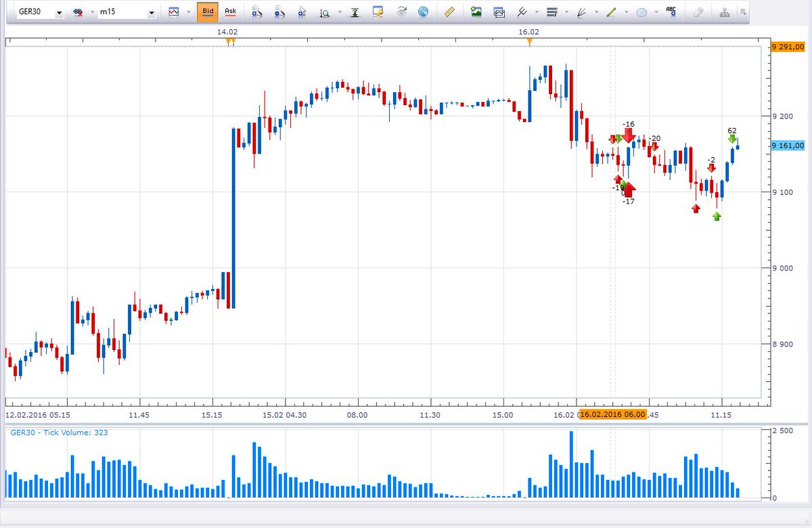The width and height of the screenshot is (812, 528).
Task: Open the GER30 symbol selector
Action: (37, 12)
